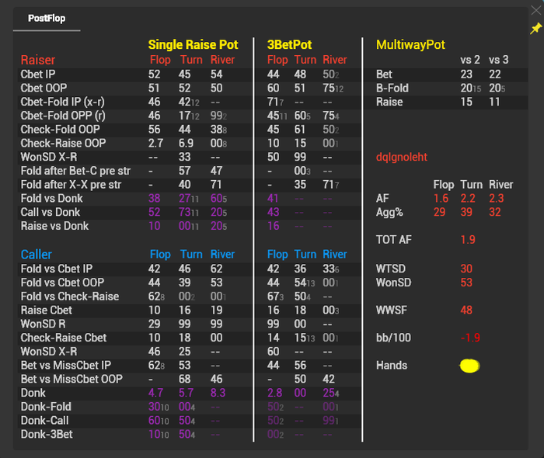The width and height of the screenshot is (544, 458).
Task: Click the TOT AF value 1.9
Action: [x=468, y=240]
